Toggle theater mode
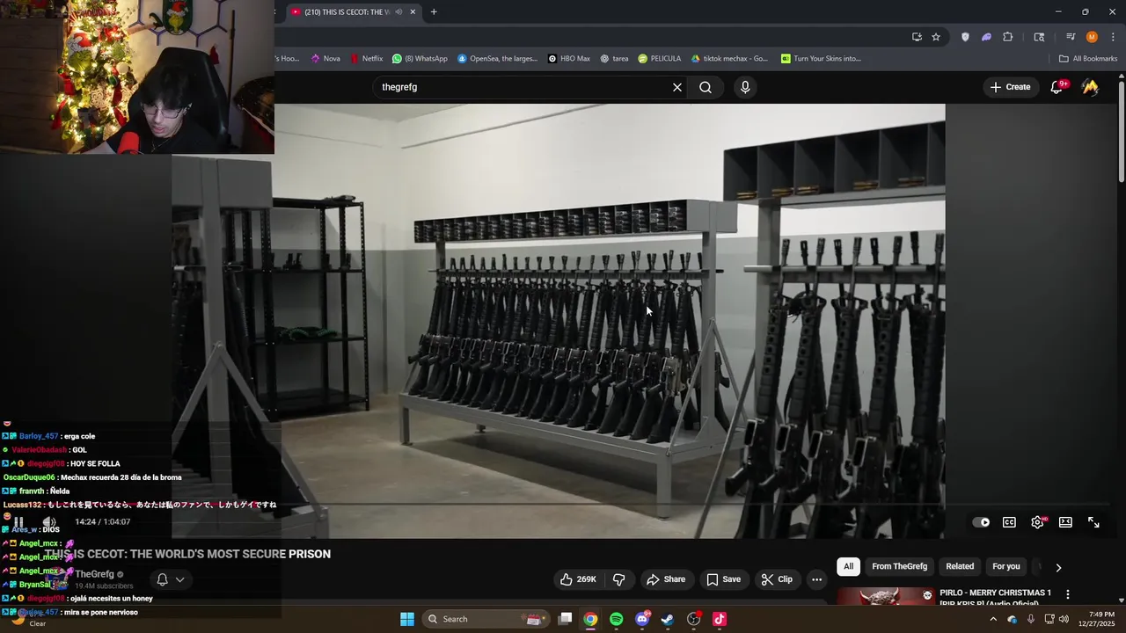This screenshot has width=1126, height=633. point(1065,522)
